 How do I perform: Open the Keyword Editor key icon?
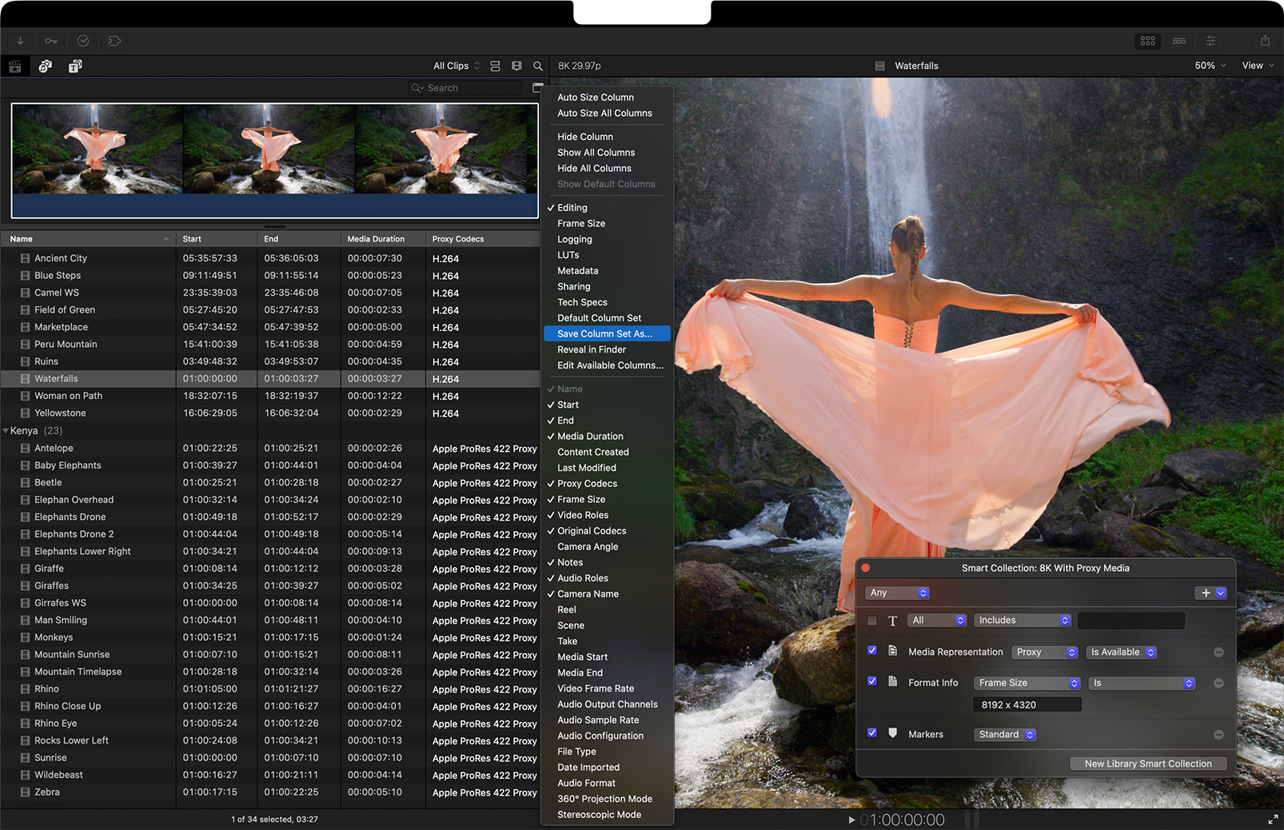pyautogui.click(x=51, y=41)
